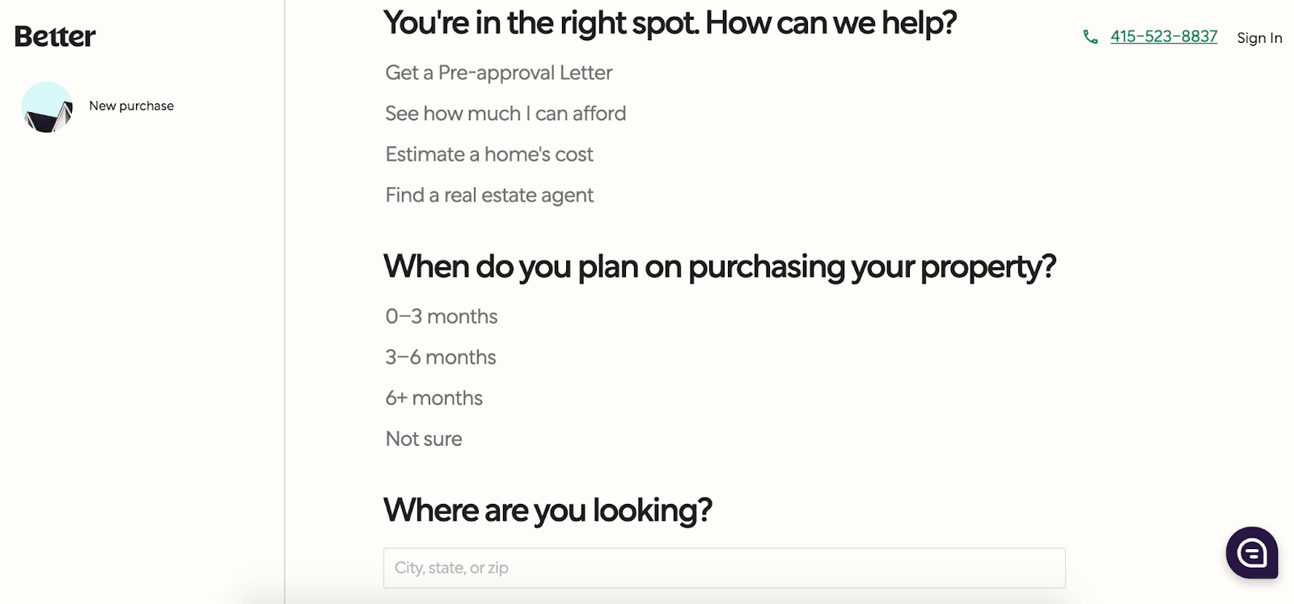Call 415-523-8837 via the phone link
The height and width of the screenshot is (604, 1294).
pos(1164,36)
